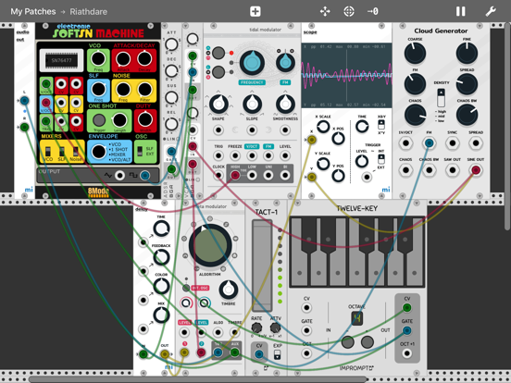
Task: Click the Cloud Generator Sine Out jack
Action: tap(476, 169)
